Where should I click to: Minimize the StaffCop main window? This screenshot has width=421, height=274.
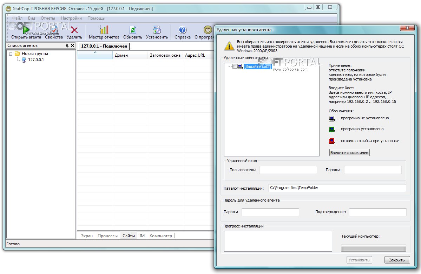pos(309,7)
